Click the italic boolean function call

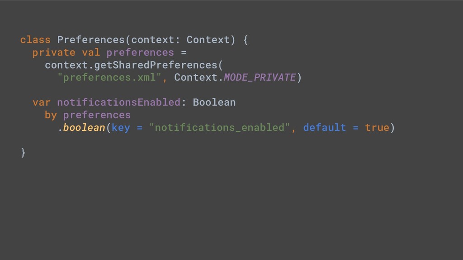point(84,128)
